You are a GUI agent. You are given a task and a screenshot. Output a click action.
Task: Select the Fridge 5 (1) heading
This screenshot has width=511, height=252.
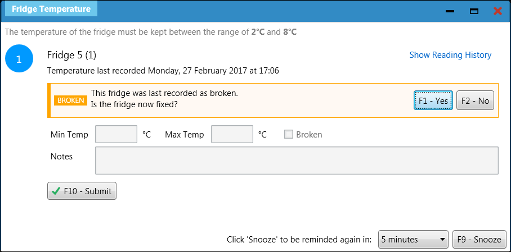point(72,55)
